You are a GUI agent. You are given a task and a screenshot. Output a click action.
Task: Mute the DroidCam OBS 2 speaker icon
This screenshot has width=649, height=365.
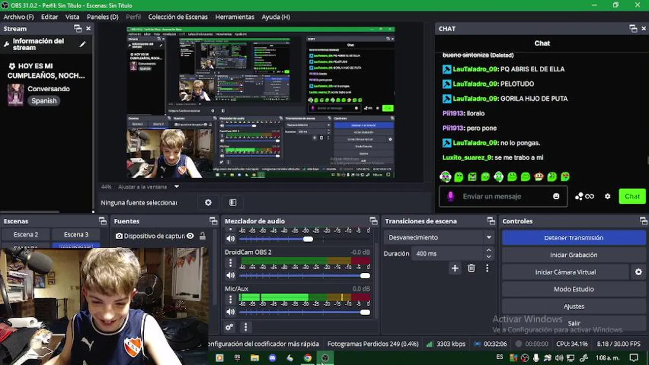pos(231,275)
